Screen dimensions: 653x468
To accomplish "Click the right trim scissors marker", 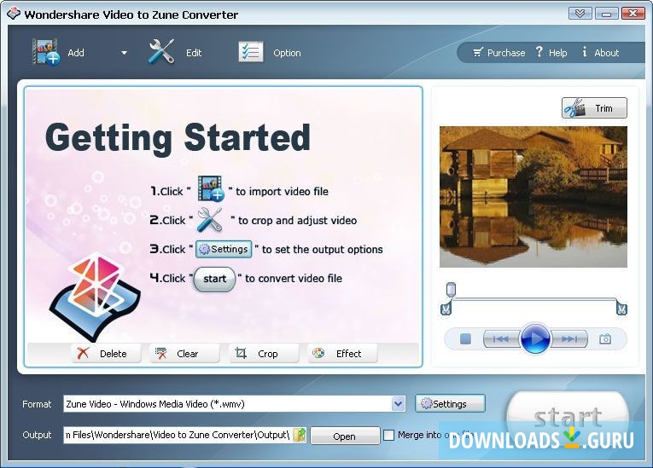I will coord(621,309).
